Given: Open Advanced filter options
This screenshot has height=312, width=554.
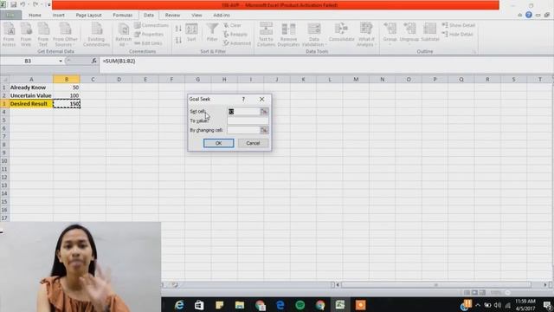Looking at the screenshot, I should (237, 43).
